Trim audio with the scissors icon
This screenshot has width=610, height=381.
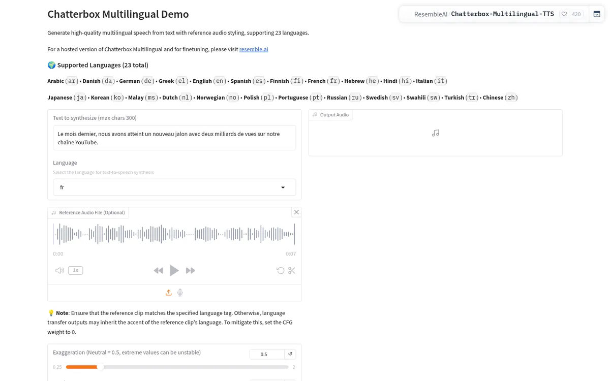pos(292,270)
